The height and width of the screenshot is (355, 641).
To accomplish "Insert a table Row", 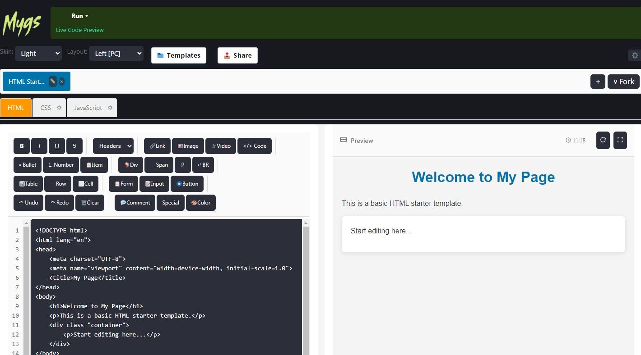I will (58, 184).
